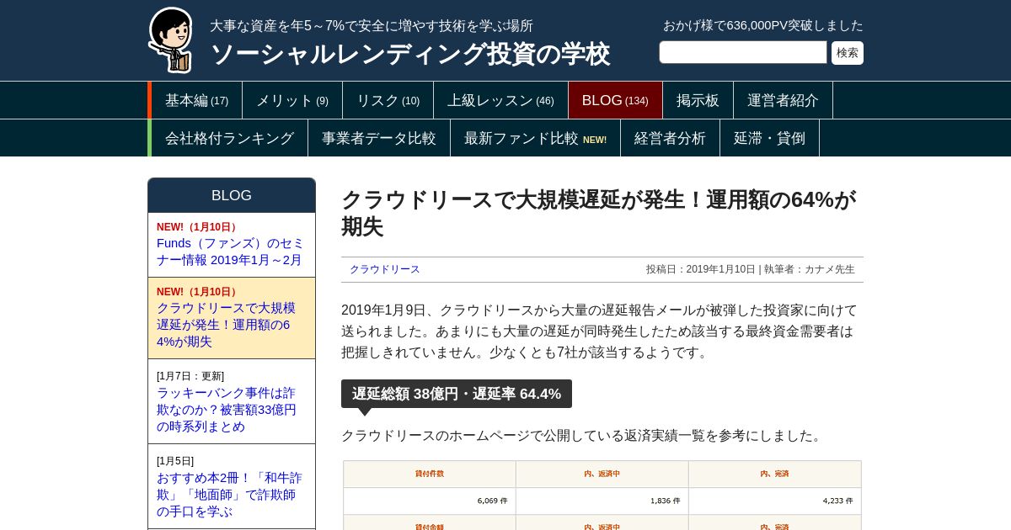Click the 4,233 件 table cell
The width and height of the screenshot is (1011, 530).
775,501
